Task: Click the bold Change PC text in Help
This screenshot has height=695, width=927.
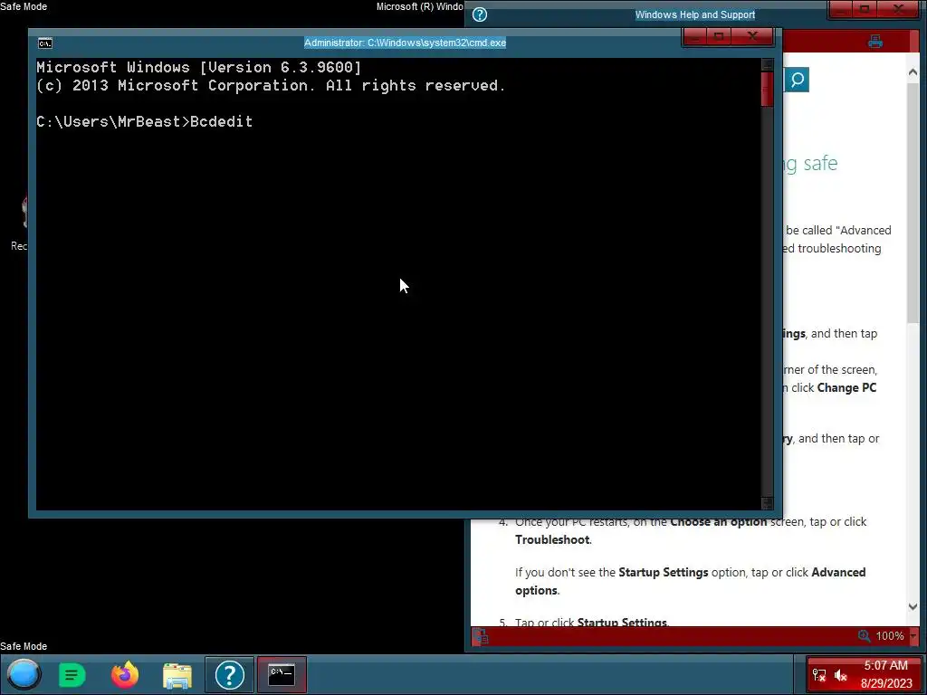Action: point(846,387)
